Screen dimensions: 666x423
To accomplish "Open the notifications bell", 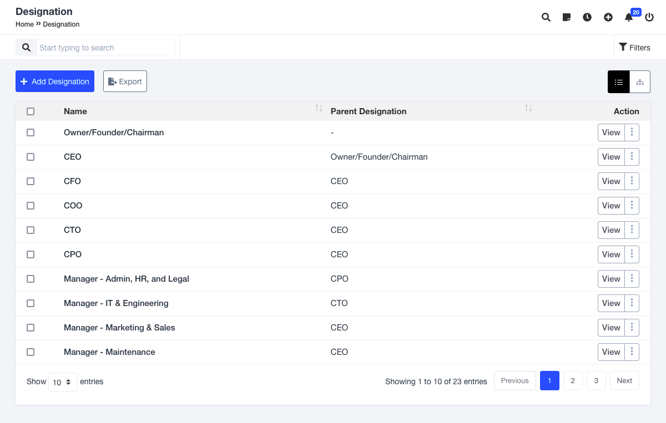I will click(629, 17).
